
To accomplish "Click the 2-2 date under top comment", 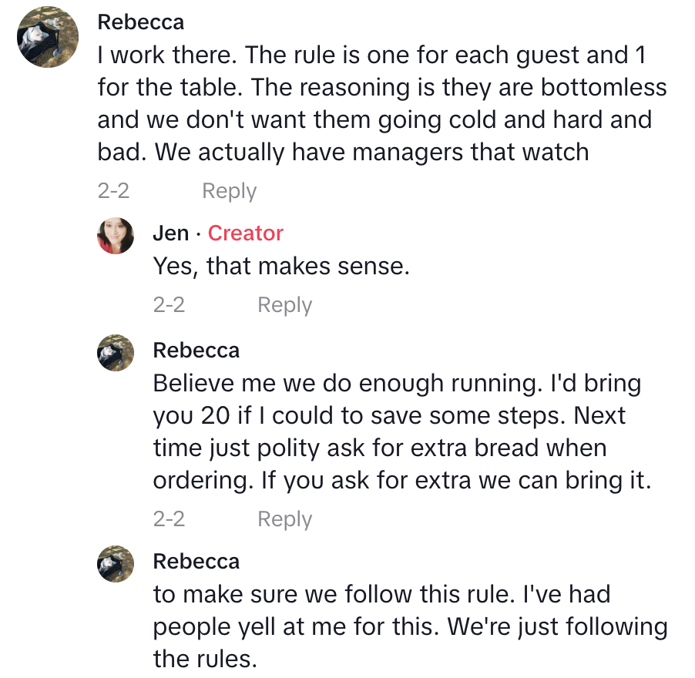I will tap(113, 191).
